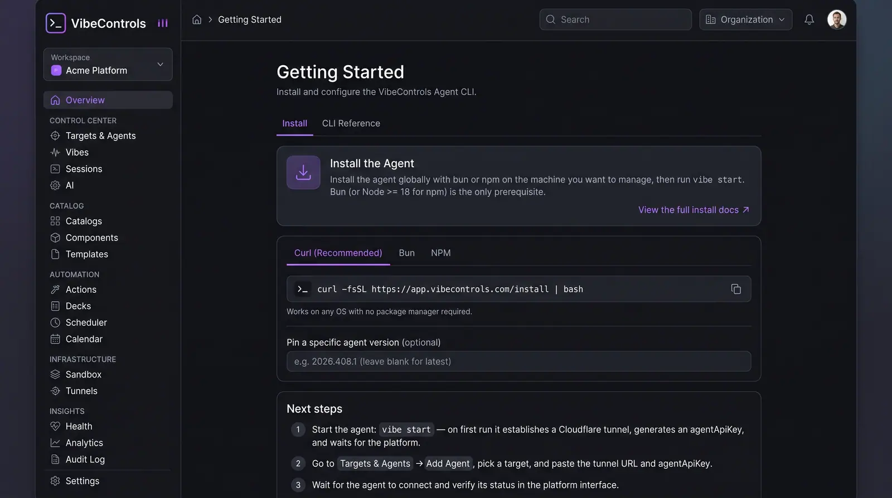
Task: Open the Analytics page
Action: click(x=84, y=443)
